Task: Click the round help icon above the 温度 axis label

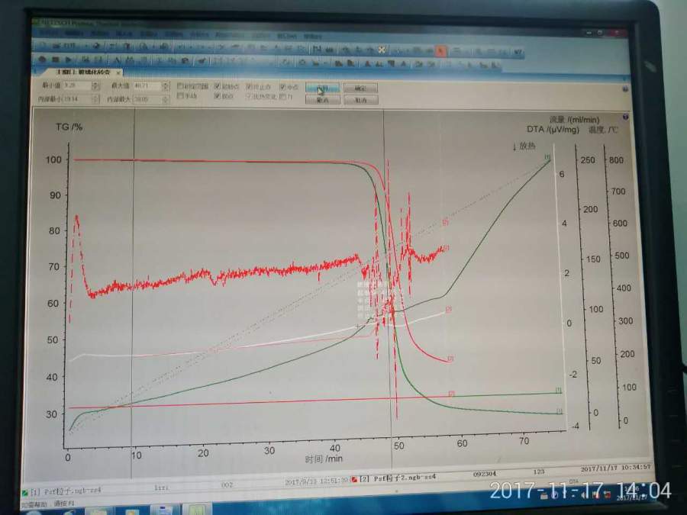Action: pyautogui.click(x=625, y=117)
